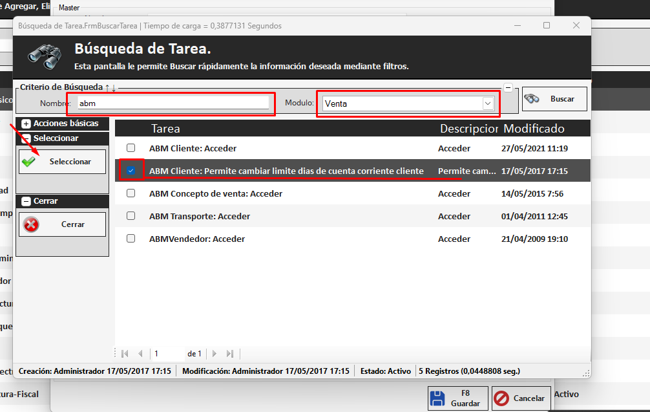Tick the ABM Transporte: Acceder checkbox

click(x=131, y=216)
